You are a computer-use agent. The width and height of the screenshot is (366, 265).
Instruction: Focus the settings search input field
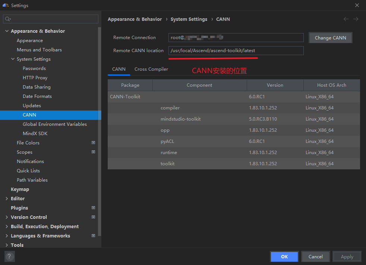click(51, 19)
